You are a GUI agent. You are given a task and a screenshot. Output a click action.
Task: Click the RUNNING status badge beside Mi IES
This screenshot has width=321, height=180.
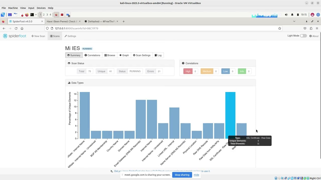coord(87,49)
